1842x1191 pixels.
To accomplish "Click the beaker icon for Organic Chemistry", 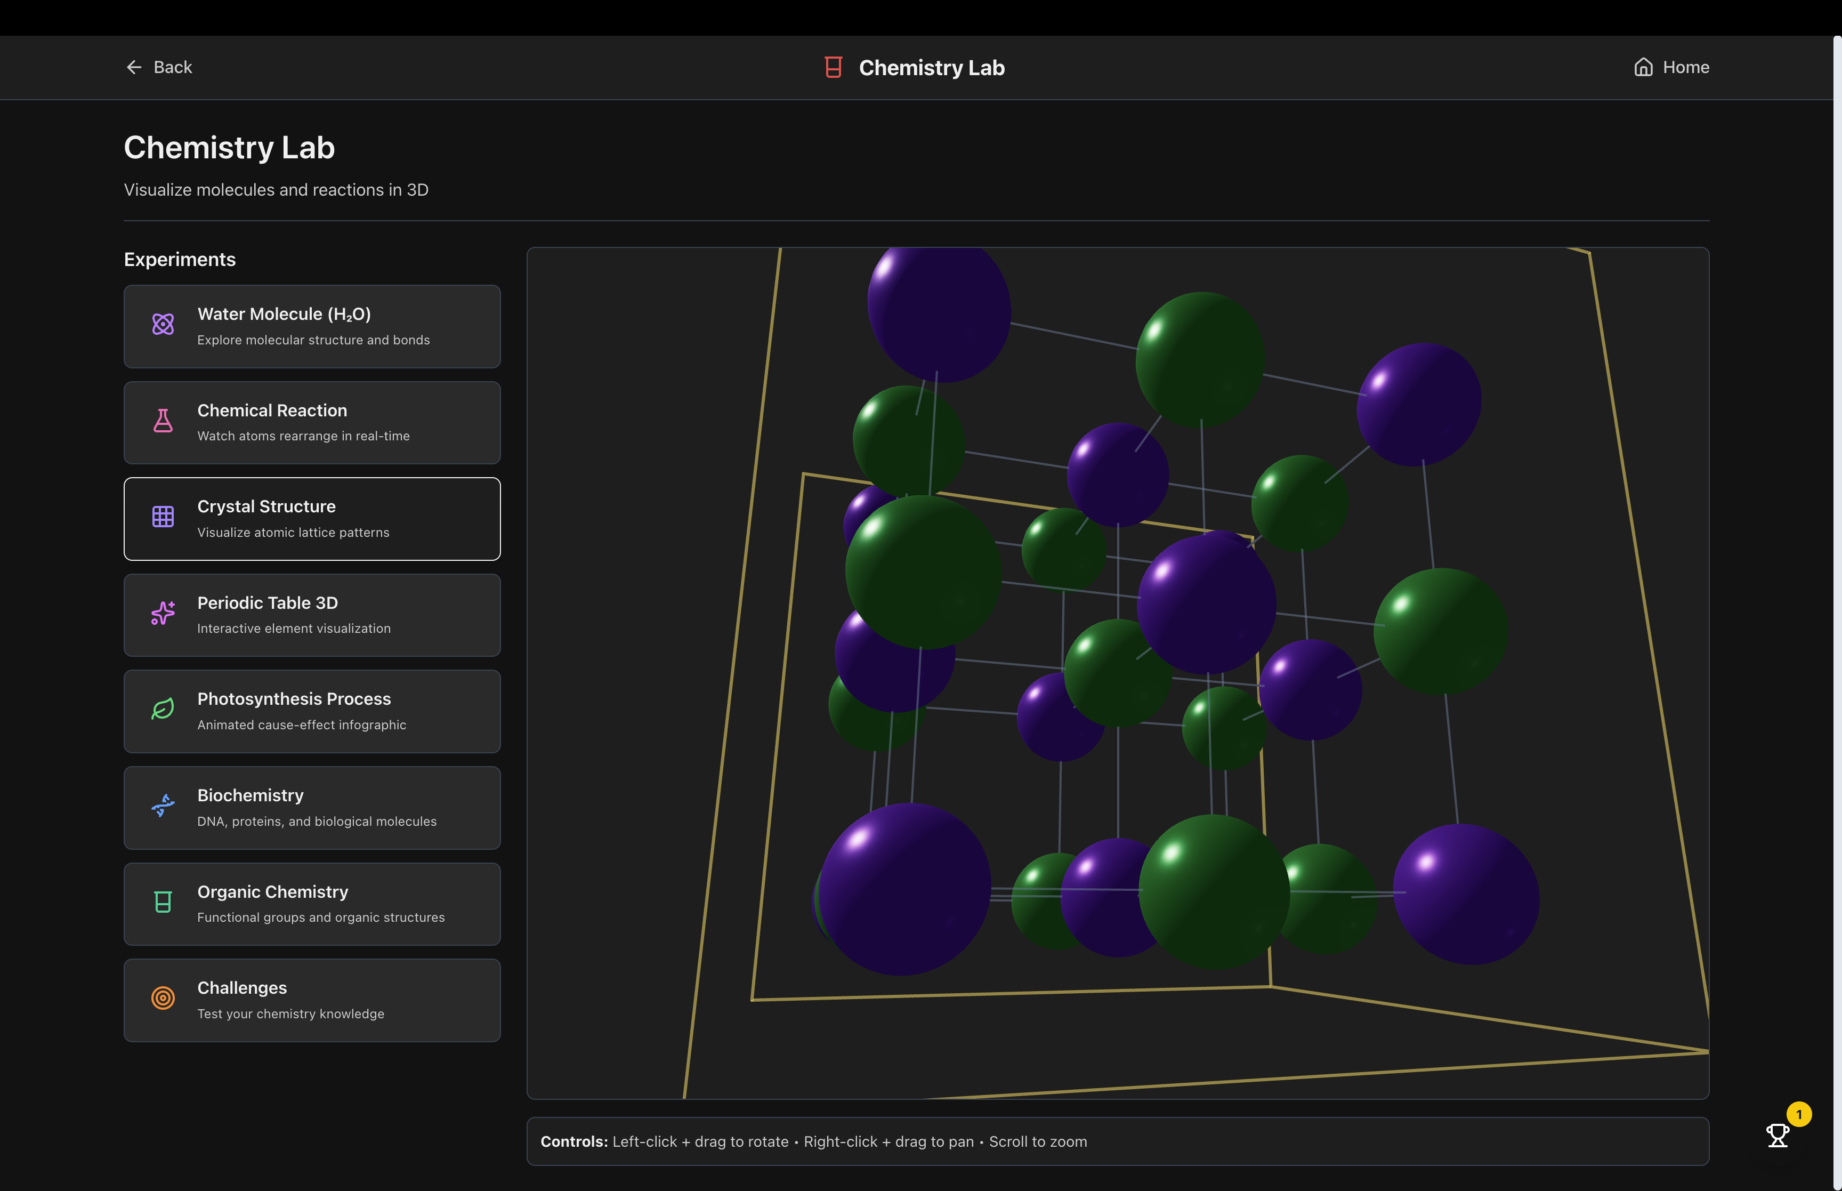I will coord(163,902).
